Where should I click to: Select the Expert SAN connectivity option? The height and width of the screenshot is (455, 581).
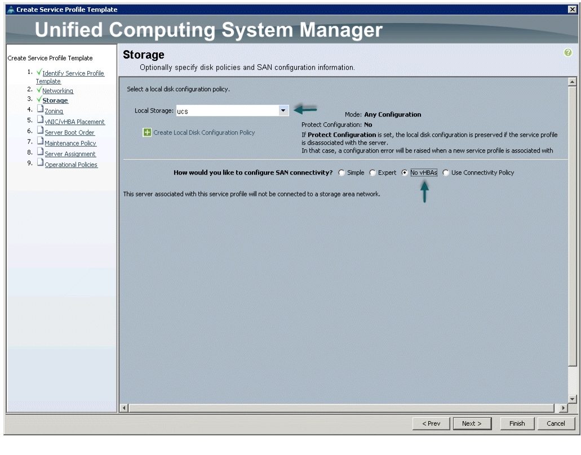(x=372, y=172)
